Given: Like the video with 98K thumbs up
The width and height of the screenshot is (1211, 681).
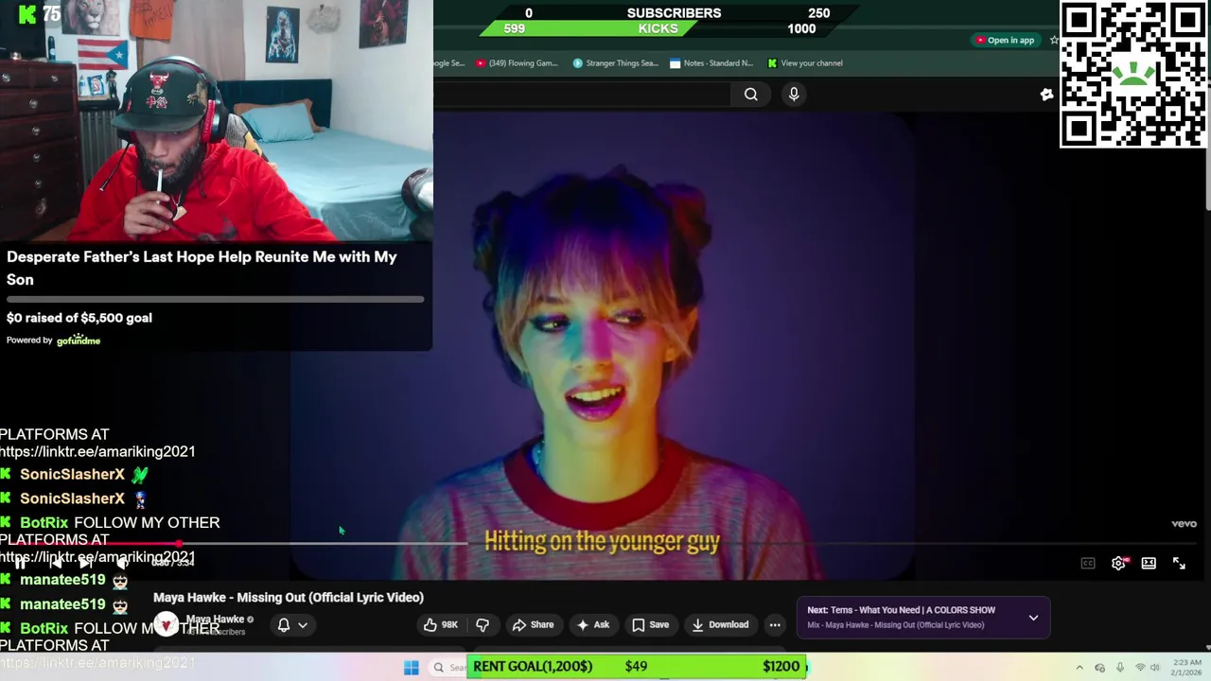Looking at the screenshot, I should pos(441,624).
